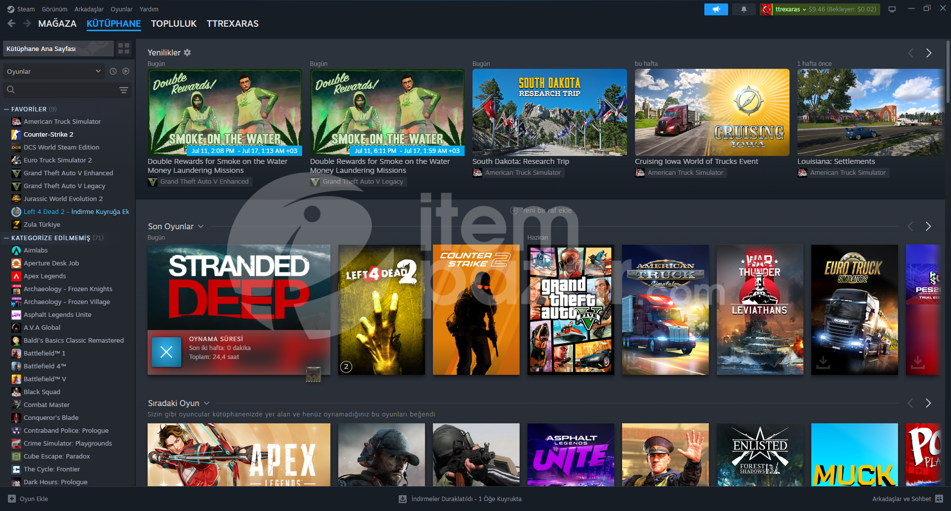The width and height of the screenshot is (951, 511).
Task: Open the Oyunlar menu
Action: click(121, 9)
